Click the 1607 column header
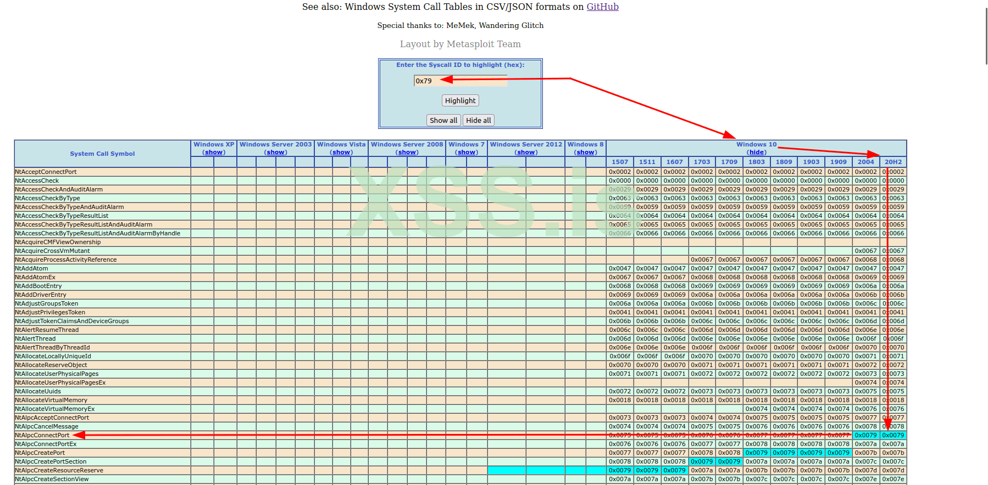Image resolution: width=988 pixels, height=485 pixels. [x=675, y=162]
